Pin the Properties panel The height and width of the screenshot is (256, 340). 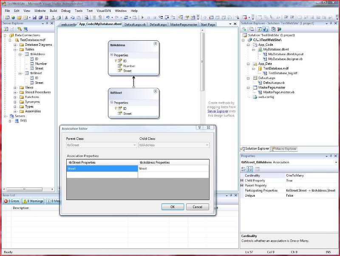pos(331,156)
